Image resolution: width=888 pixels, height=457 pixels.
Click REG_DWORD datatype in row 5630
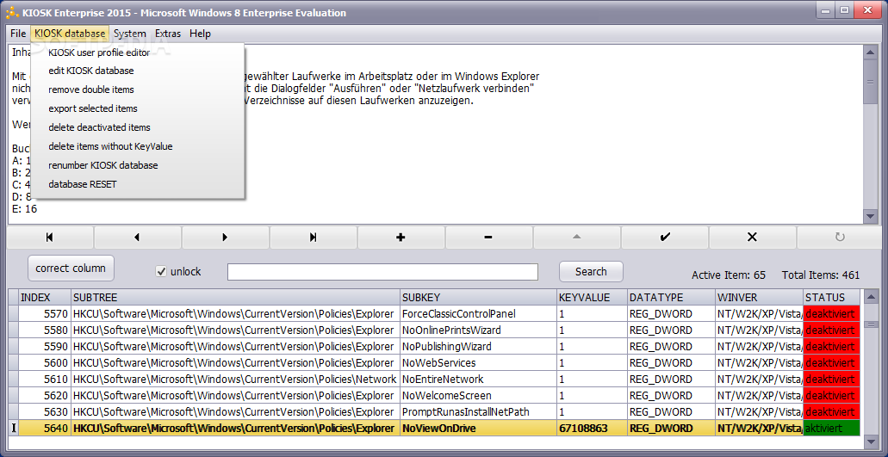coord(671,412)
